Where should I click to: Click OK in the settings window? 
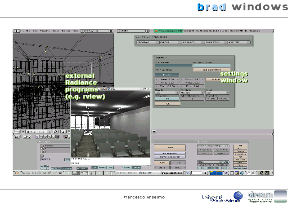(x=168, y=103)
